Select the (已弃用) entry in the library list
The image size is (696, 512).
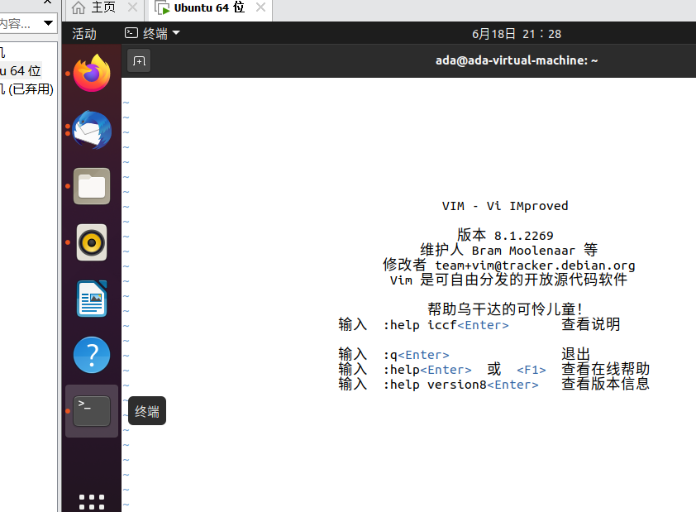[27, 89]
